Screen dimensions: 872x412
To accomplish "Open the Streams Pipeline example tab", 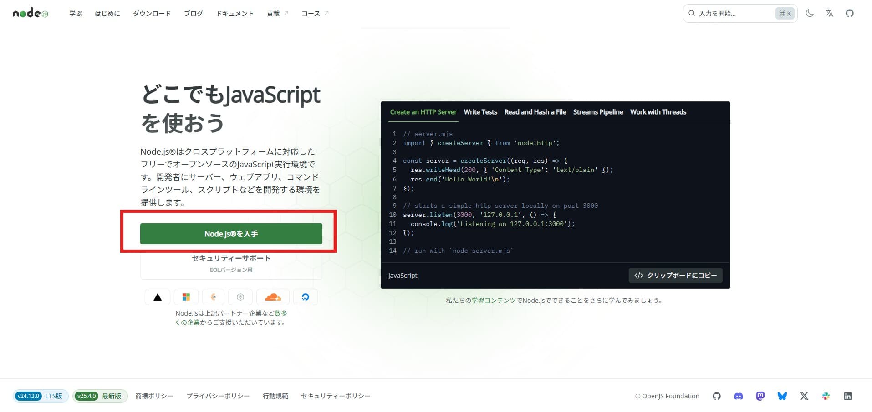I will [598, 112].
